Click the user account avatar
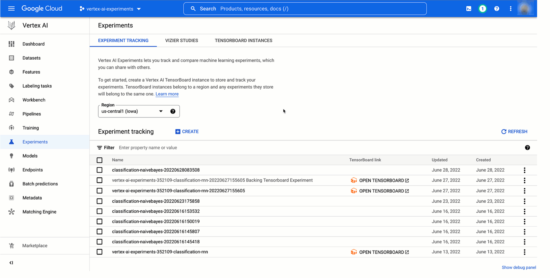Image resolution: width=550 pixels, height=278 pixels. pyautogui.click(x=525, y=9)
